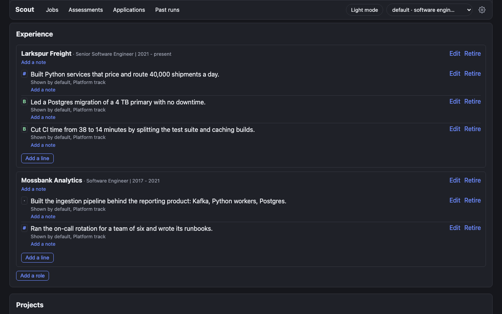
Task: Add a note under the CI time line
Action: coord(43,145)
